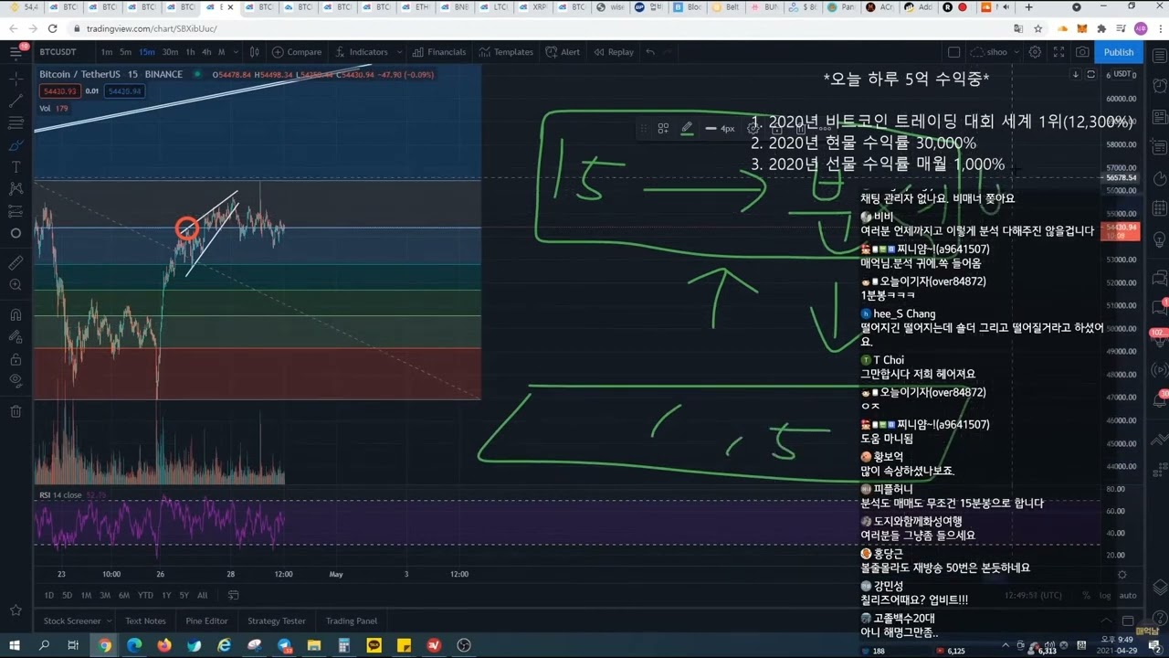The image size is (1169, 658).
Task: Click the BTCUSDT symbol search field
Action: click(58, 52)
